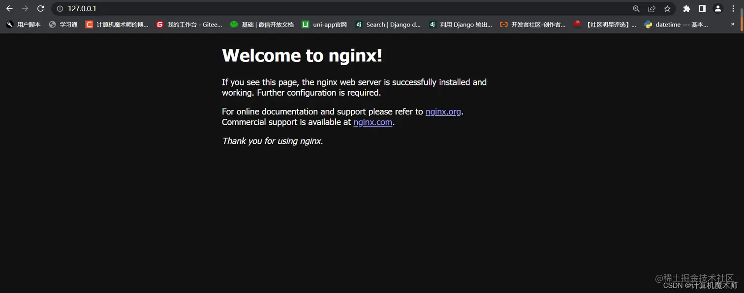
Task: Open the 利用 Django 输出... bookmark
Action: (461, 25)
